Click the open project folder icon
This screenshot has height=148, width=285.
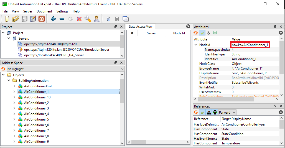16,19
